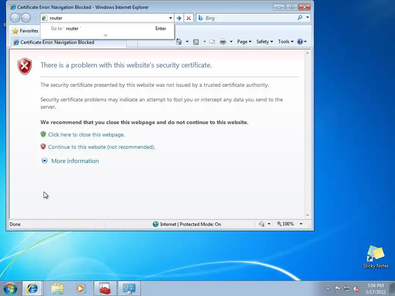Click the Back navigation button
Viewport: 395px width, 296px height.
15,18
